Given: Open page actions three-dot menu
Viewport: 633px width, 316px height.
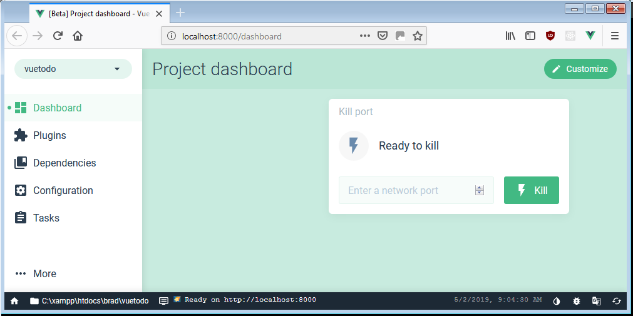Looking at the screenshot, I should (365, 36).
